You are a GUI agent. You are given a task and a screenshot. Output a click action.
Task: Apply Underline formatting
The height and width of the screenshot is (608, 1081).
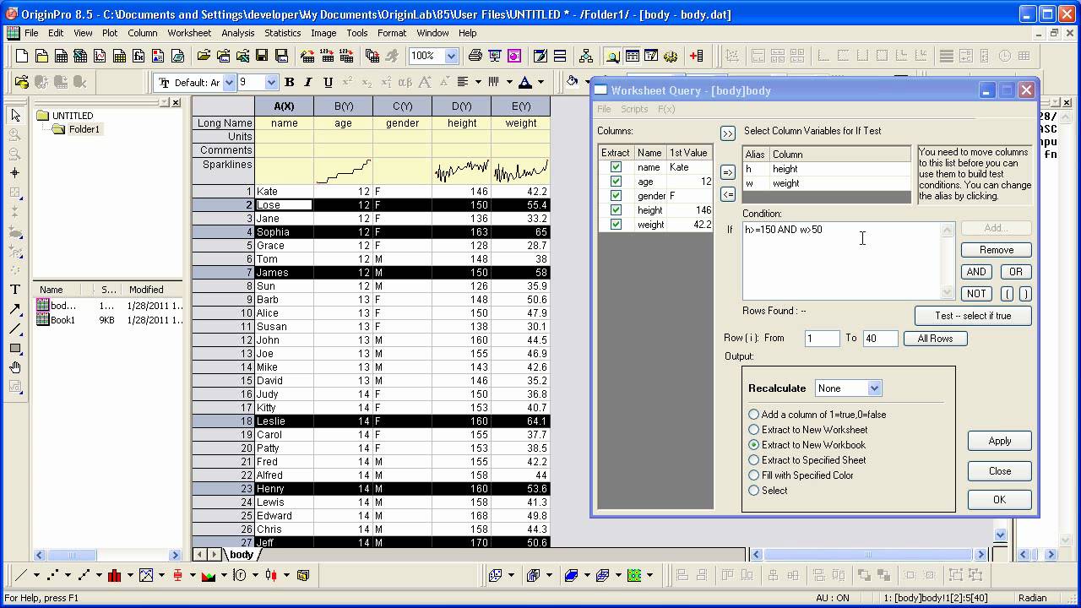coord(328,82)
